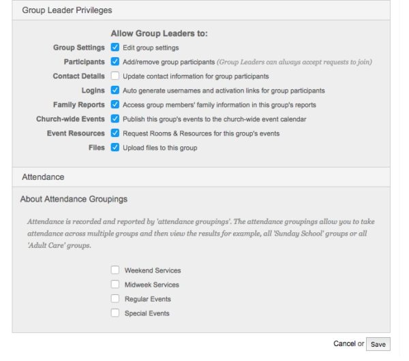Click the Attendance section header
The height and width of the screenshot is (361, 409).
(43, 176)
